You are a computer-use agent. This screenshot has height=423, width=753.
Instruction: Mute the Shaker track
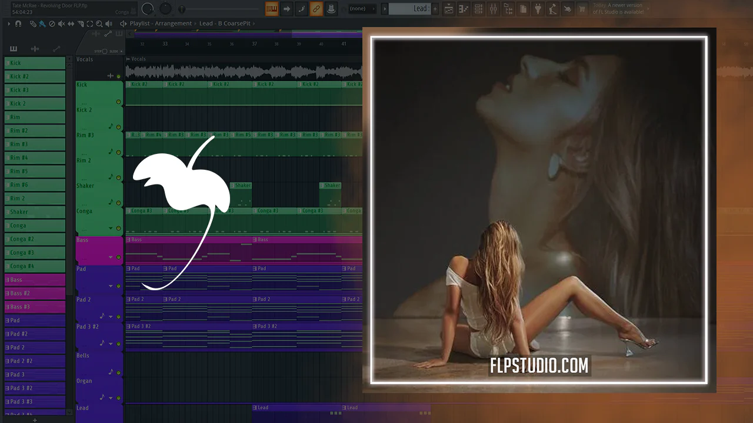point(118,203)
